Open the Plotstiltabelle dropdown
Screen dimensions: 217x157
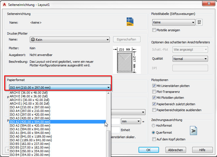coord(173,23)
